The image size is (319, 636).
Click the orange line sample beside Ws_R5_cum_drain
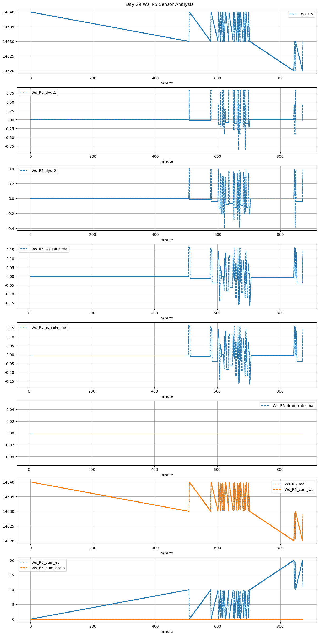[x=24, y=568]
